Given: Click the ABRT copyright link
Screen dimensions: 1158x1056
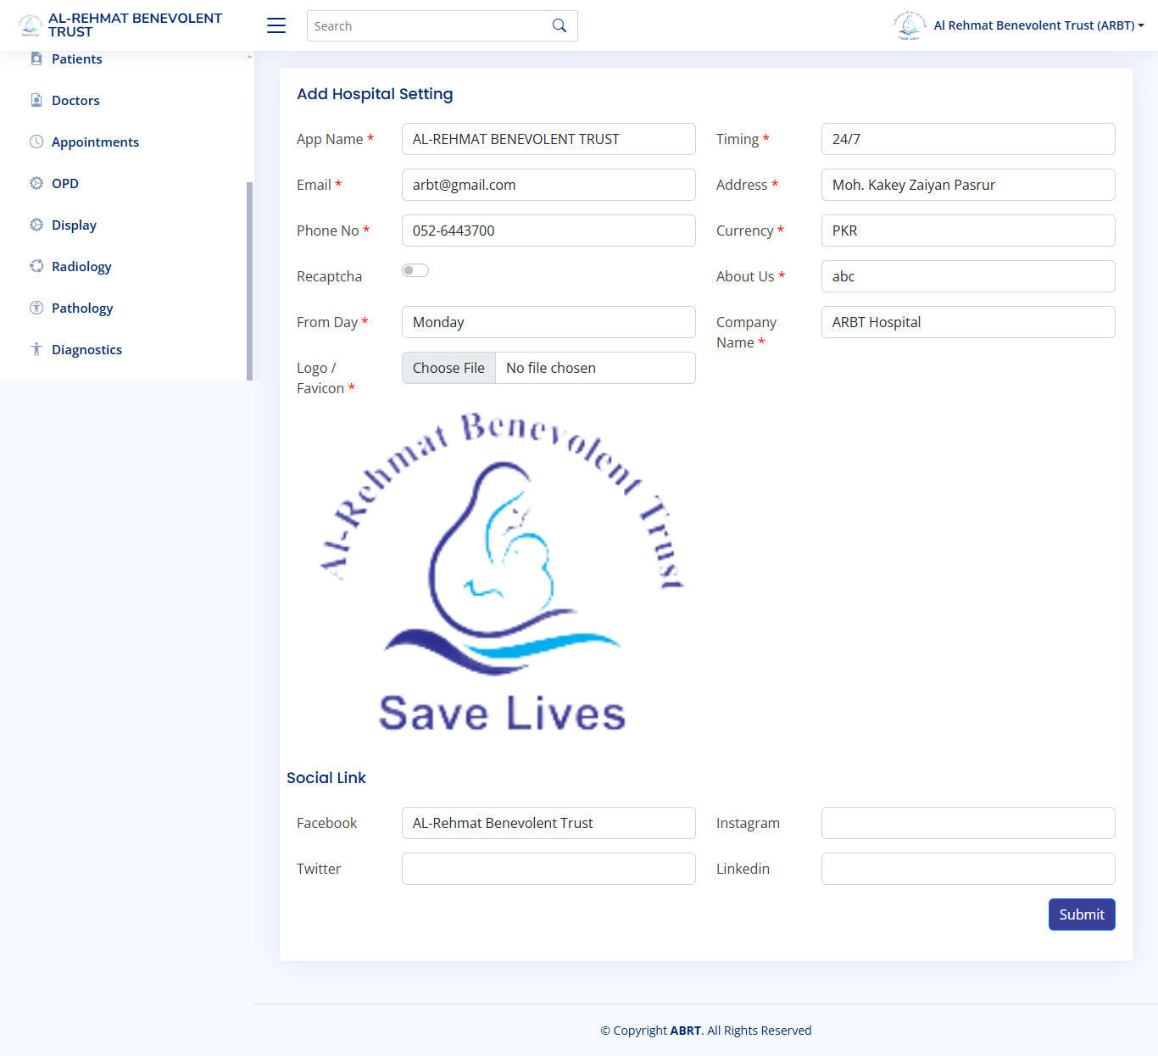Looking at the screenshot, I should click(686, 1030).
